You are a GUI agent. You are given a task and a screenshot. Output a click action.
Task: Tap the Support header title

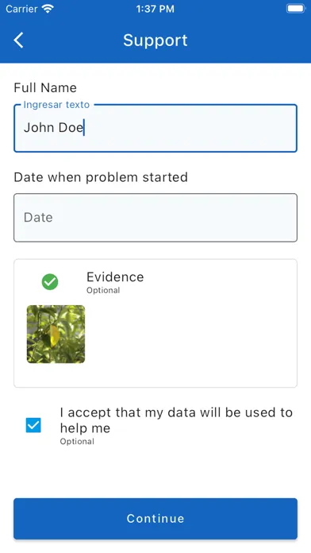[x=155, y=41]
